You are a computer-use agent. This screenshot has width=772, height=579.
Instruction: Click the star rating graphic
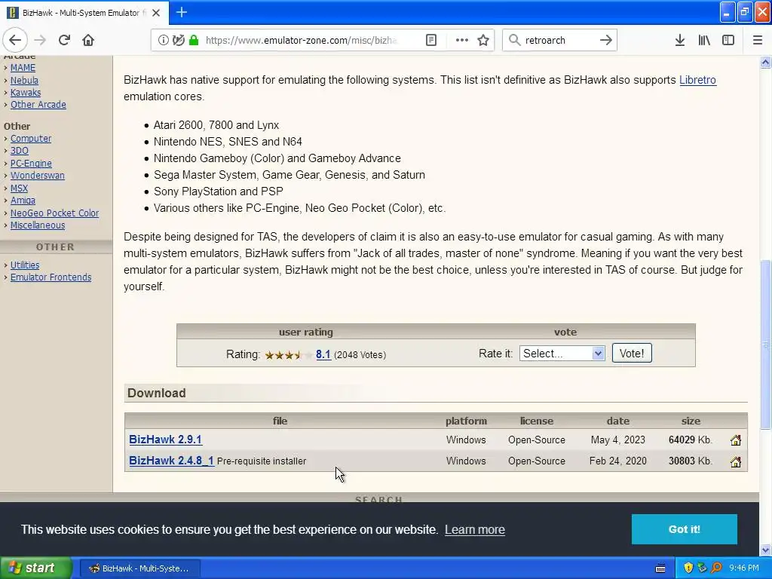coord(289,354)
